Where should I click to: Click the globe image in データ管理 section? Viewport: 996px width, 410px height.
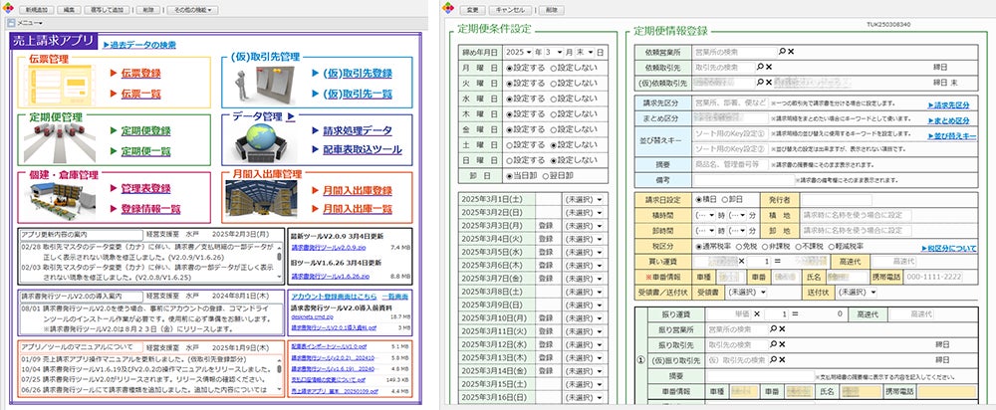[x=259, y=141]
